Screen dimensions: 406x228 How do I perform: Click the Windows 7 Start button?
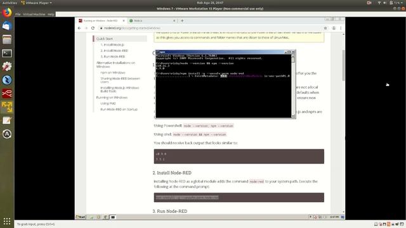81,217
